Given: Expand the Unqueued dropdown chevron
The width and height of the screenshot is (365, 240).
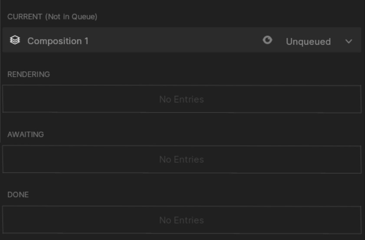Looking at the screenshot, I should (349, 41).
